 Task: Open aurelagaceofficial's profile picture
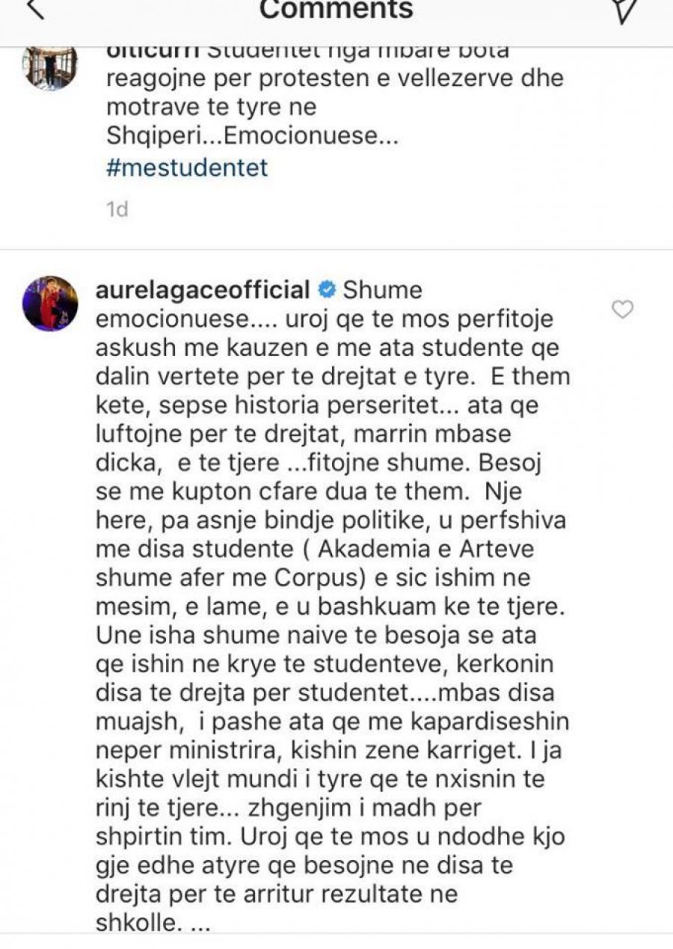pyautogui.click(x=50, y=303)
